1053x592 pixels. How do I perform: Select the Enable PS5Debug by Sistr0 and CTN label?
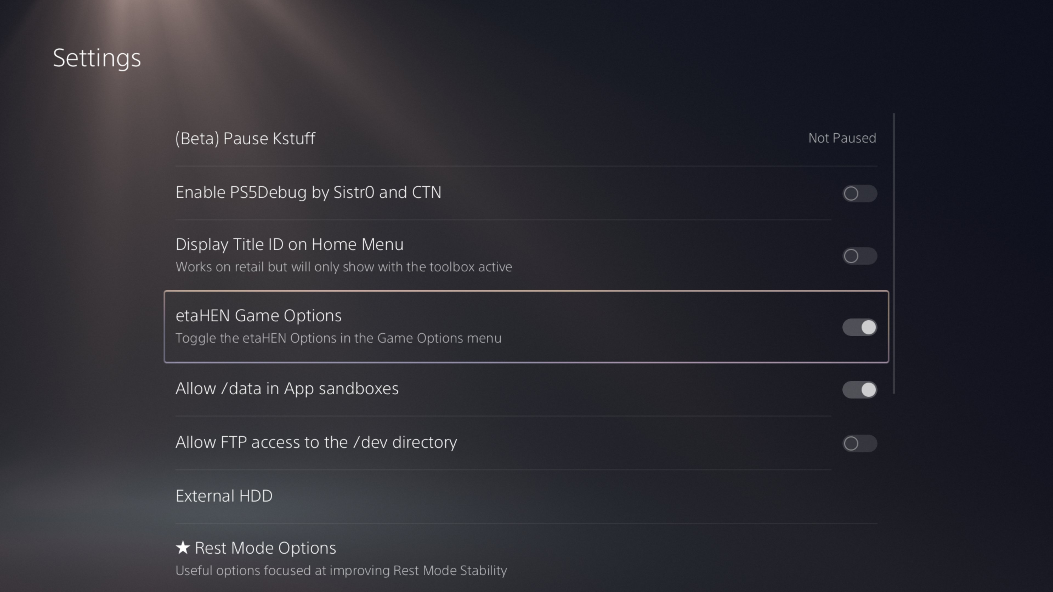point(308,192)
